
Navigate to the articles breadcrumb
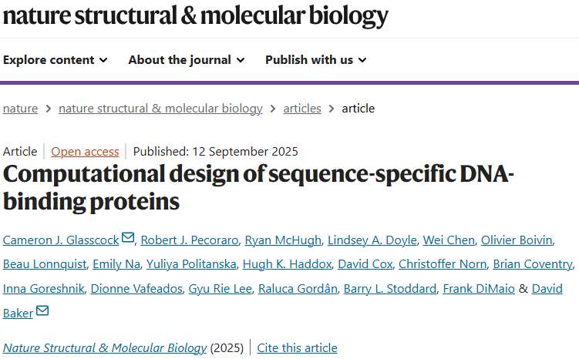pyautogui.click(x=302, y=109)
